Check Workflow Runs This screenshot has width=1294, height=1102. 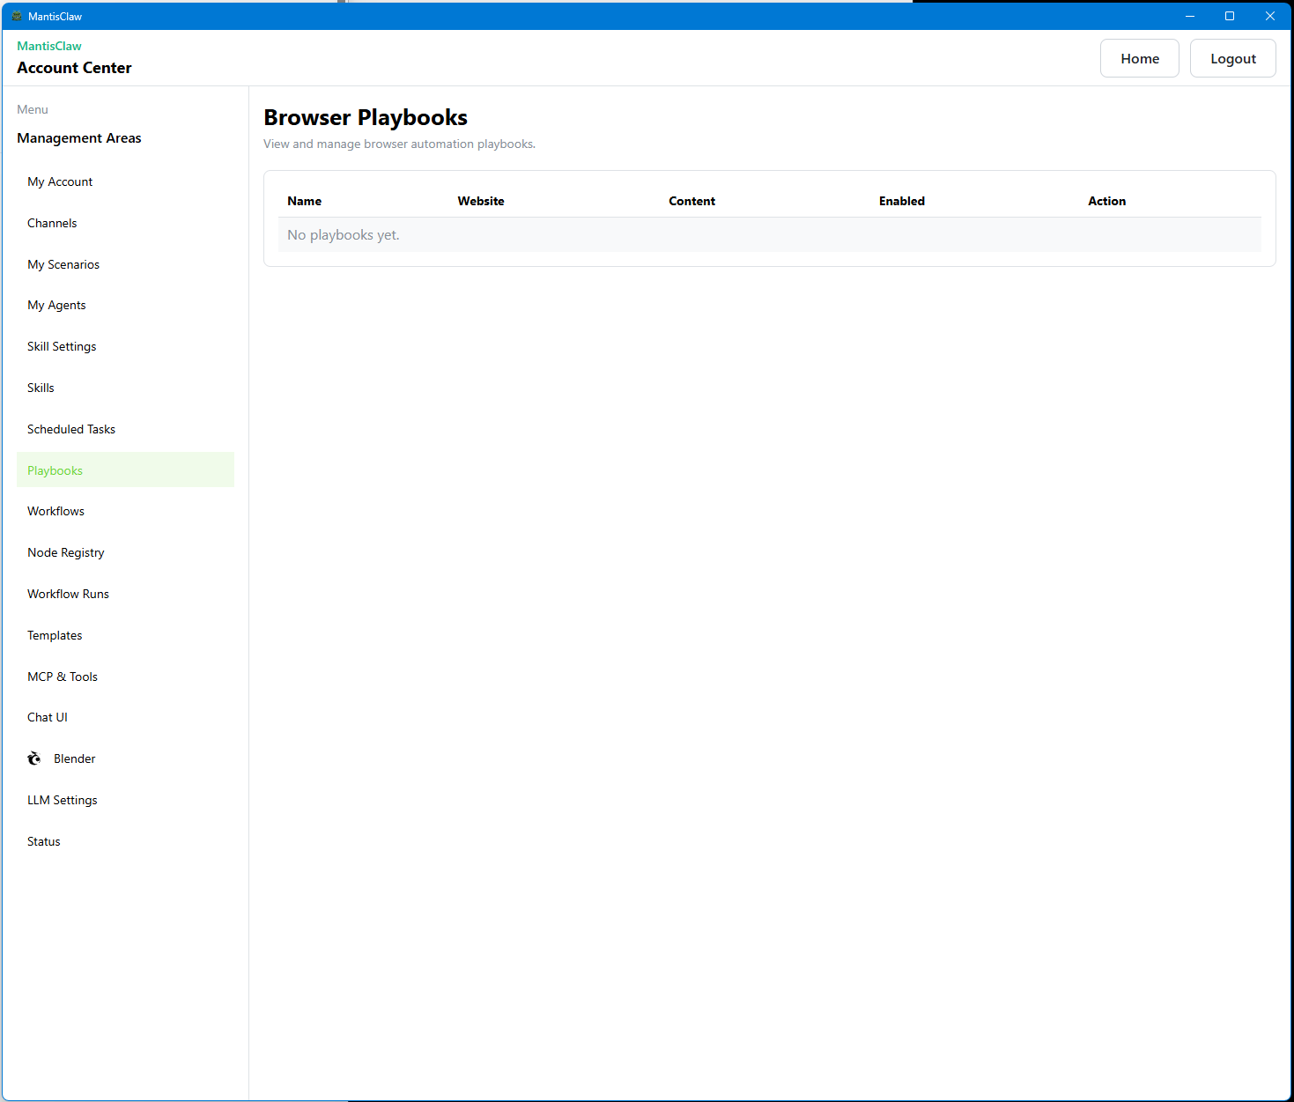tap(68, 593)
